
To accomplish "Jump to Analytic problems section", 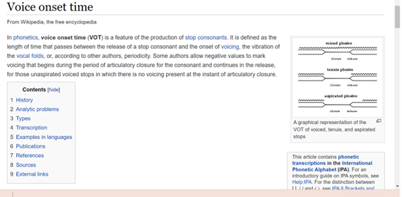I will pyautogui.click(x=38, y=109).
